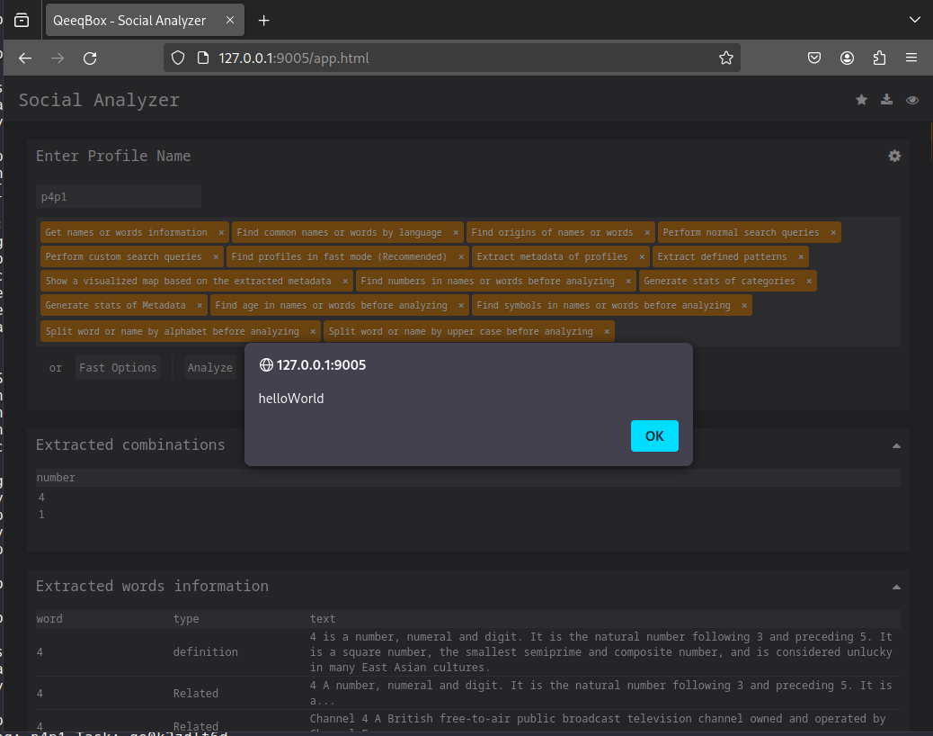
Task: Collapse the Extracted words information panel
Action: [895, 587]
